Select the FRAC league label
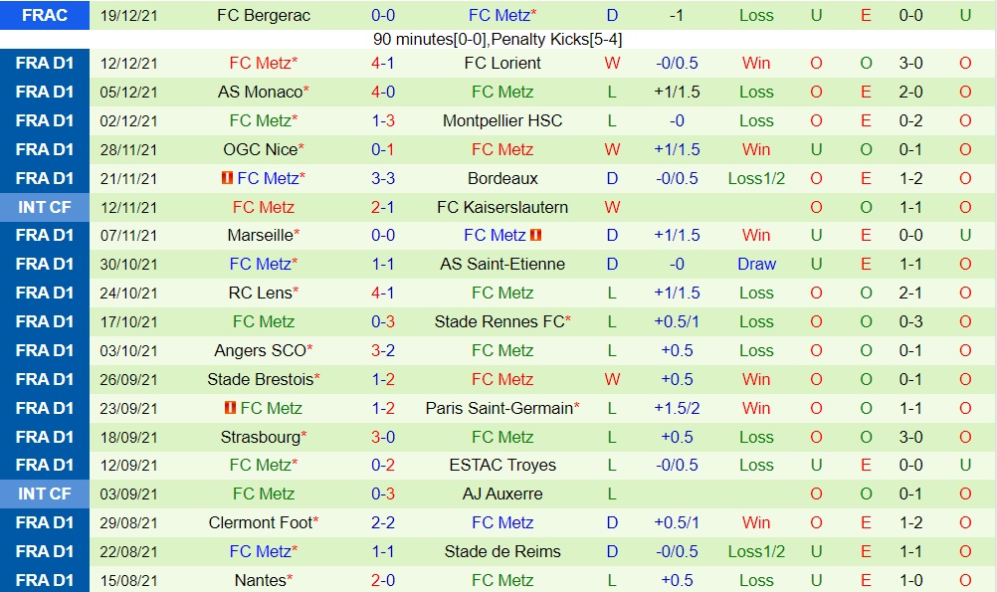This screenshot has height=592, width=997. 44,15
